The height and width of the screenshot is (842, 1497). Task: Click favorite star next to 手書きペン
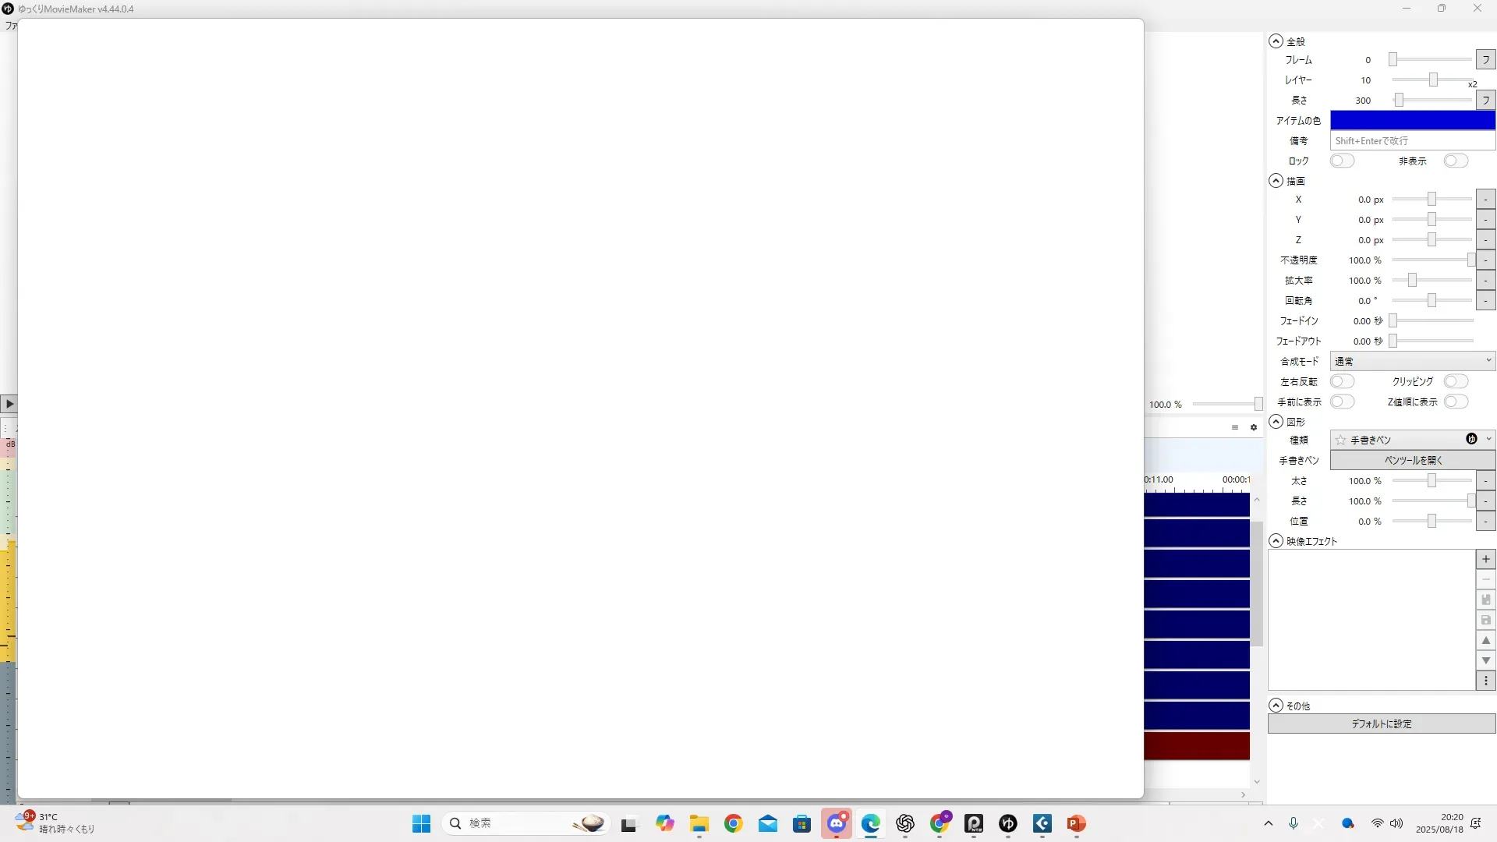click(1340, 440)
